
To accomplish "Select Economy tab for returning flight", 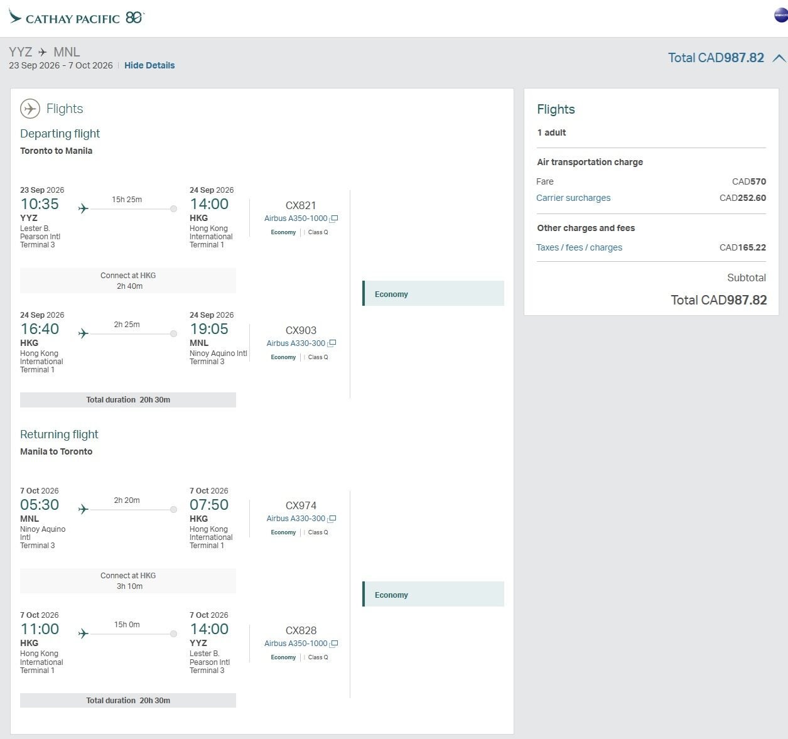I will pyautogui.click(x=433, y=595).
